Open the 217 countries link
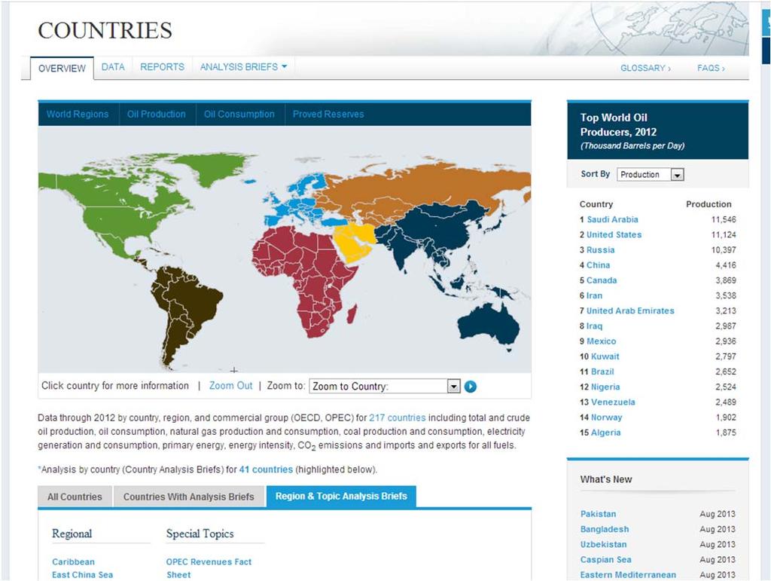Viewport: 771px width, 581px height. point(398,417)
